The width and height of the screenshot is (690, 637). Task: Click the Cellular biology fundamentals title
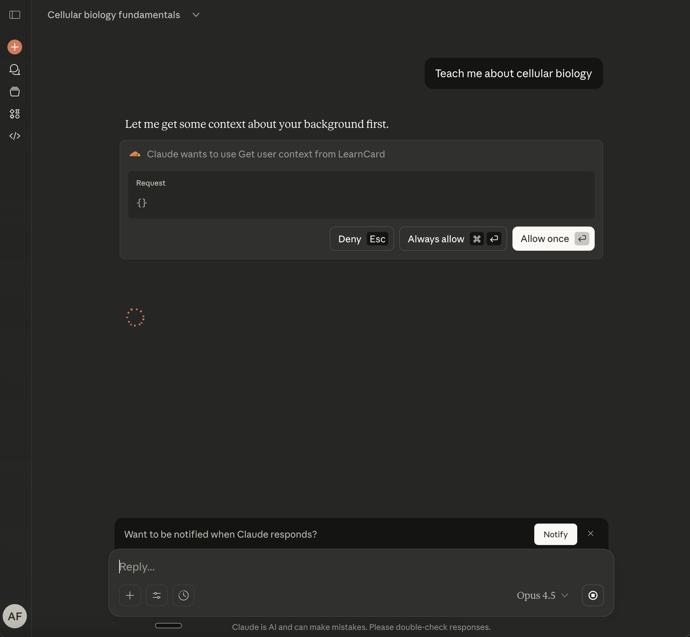(114, 15)
